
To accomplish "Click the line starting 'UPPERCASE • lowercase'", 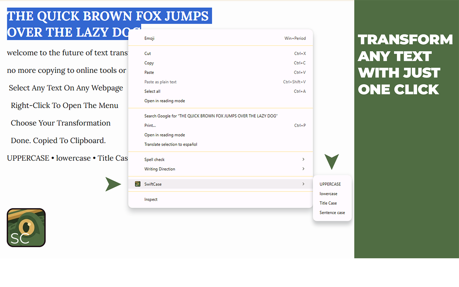I will tap(67, 158).
